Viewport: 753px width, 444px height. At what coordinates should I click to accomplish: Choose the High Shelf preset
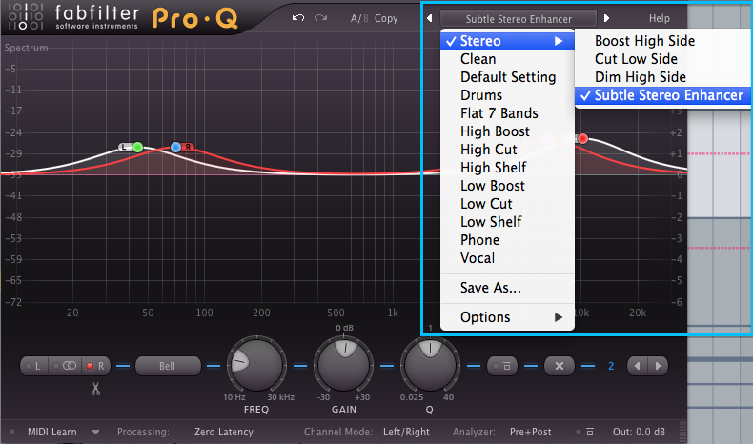click(x=507, y=168)
